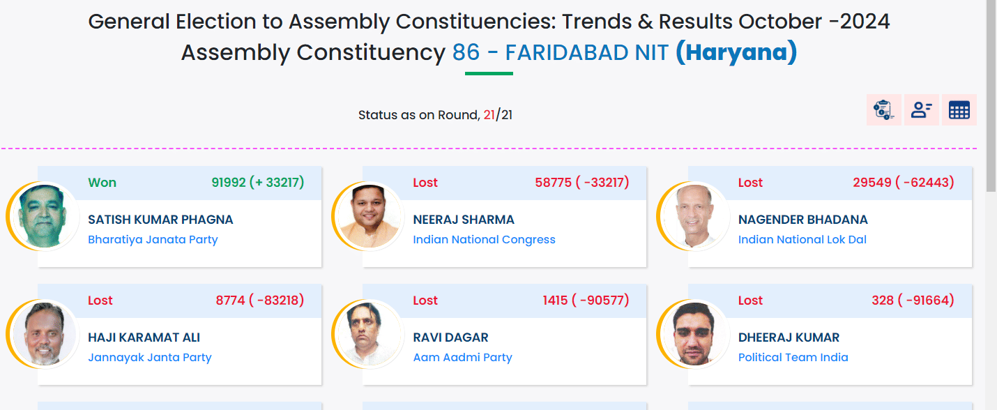Screen dimensions: 997x410
Task: Click the Bharatiya Janata Party label
Action: (153, 240)
